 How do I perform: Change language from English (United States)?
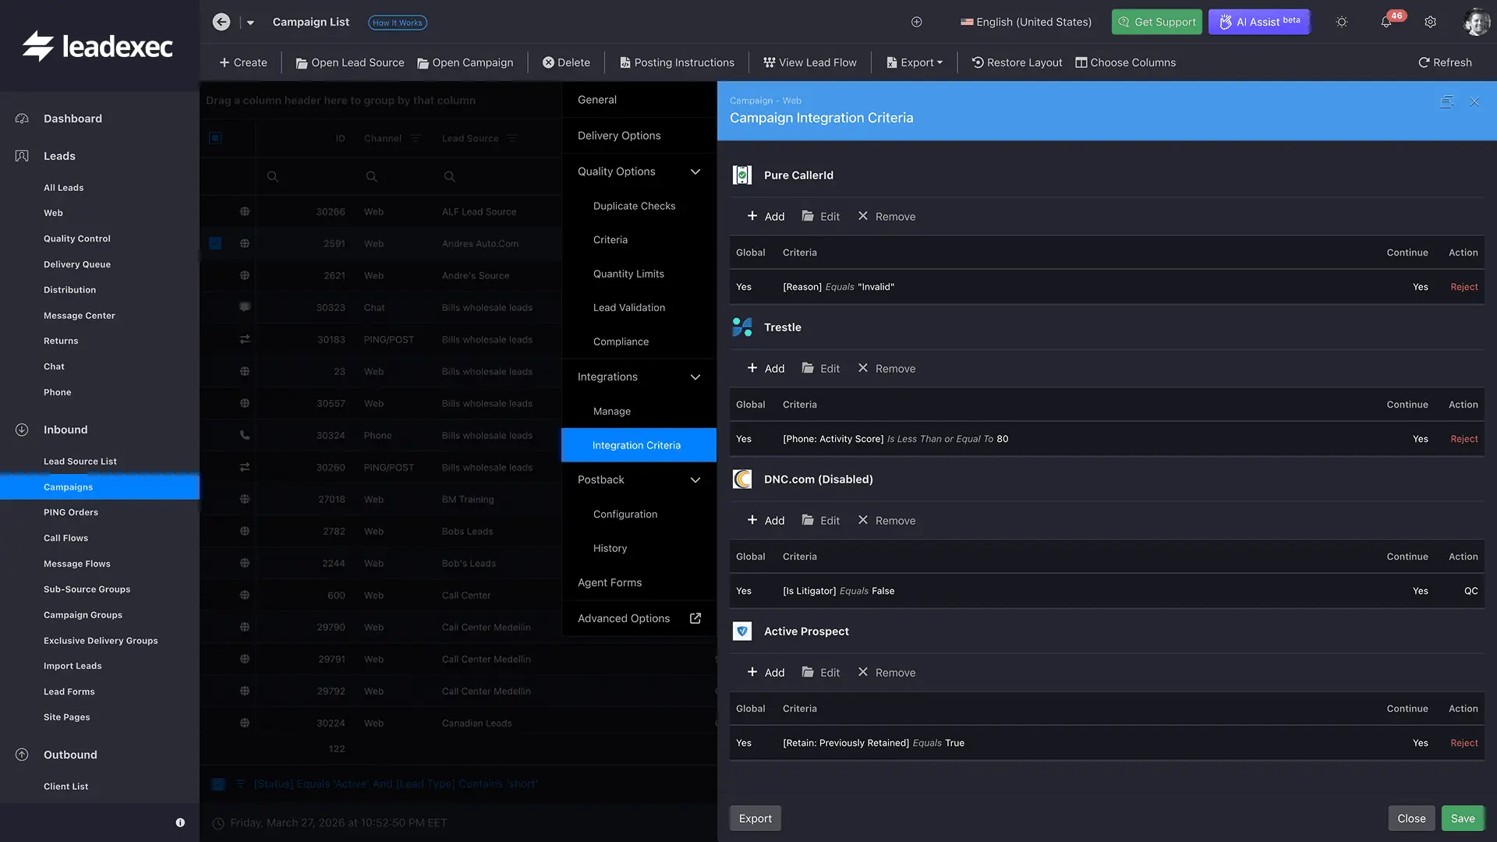[1026, 22]
